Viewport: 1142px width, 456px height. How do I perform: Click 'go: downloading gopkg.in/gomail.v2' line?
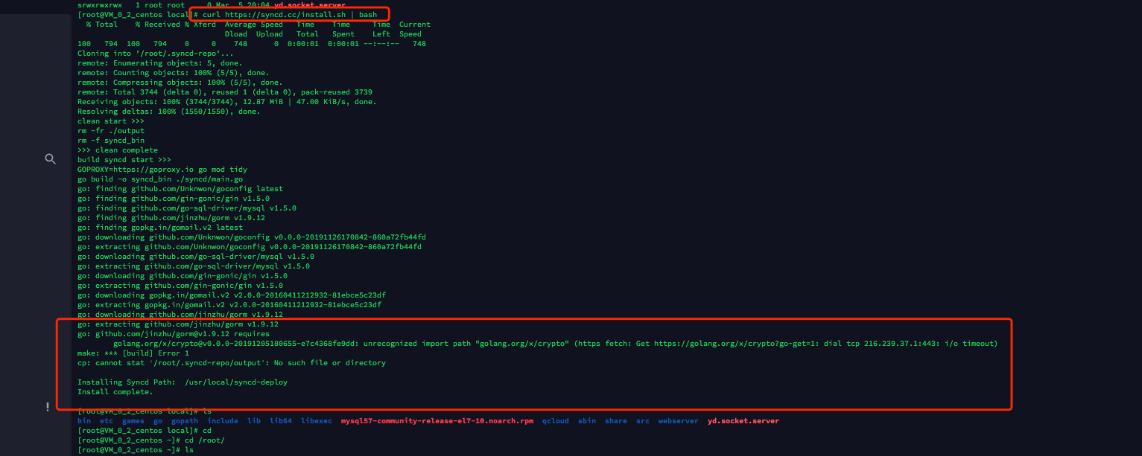(x=232, y=295)
